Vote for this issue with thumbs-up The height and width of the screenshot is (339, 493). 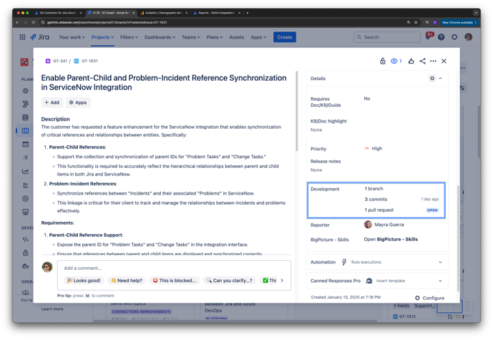tap(411, 61)
